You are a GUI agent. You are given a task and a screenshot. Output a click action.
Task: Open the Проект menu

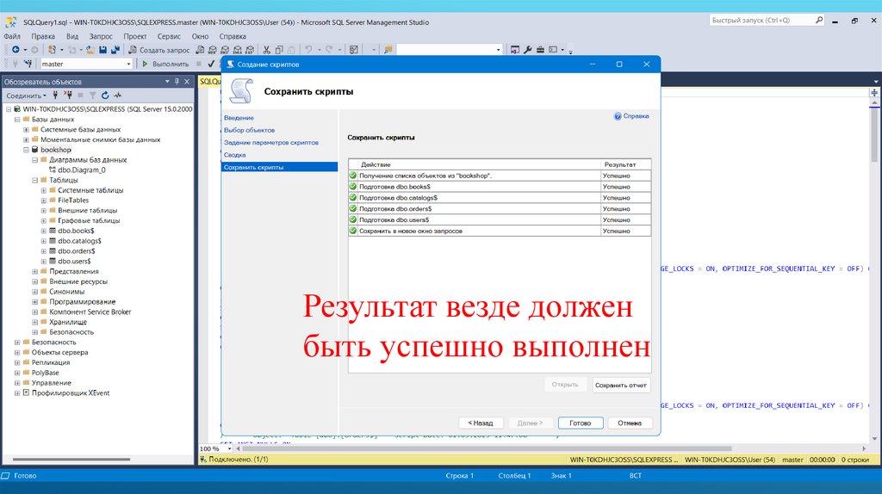[135, 36]
